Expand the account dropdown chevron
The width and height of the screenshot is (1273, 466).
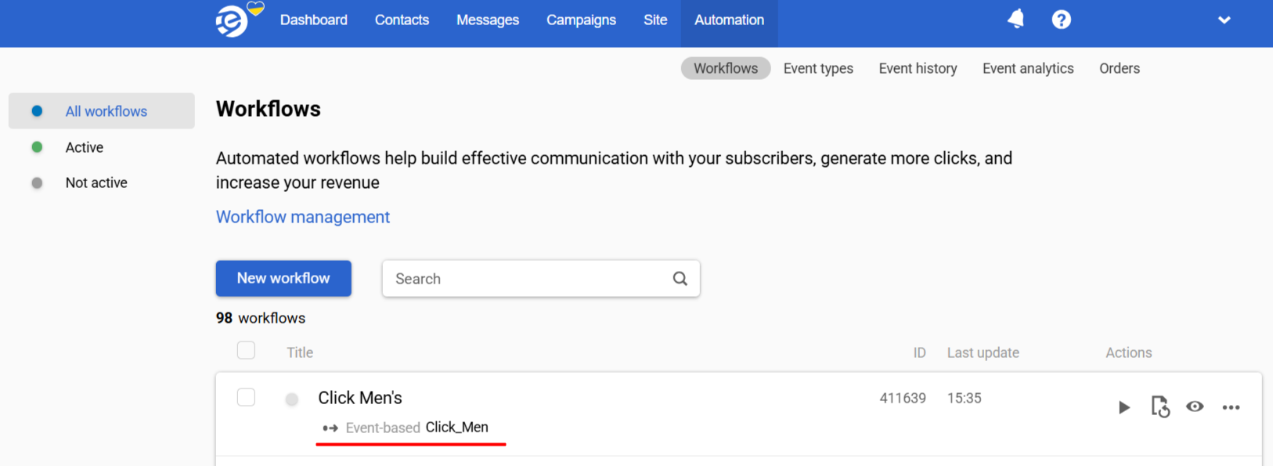click(1224, 20)
